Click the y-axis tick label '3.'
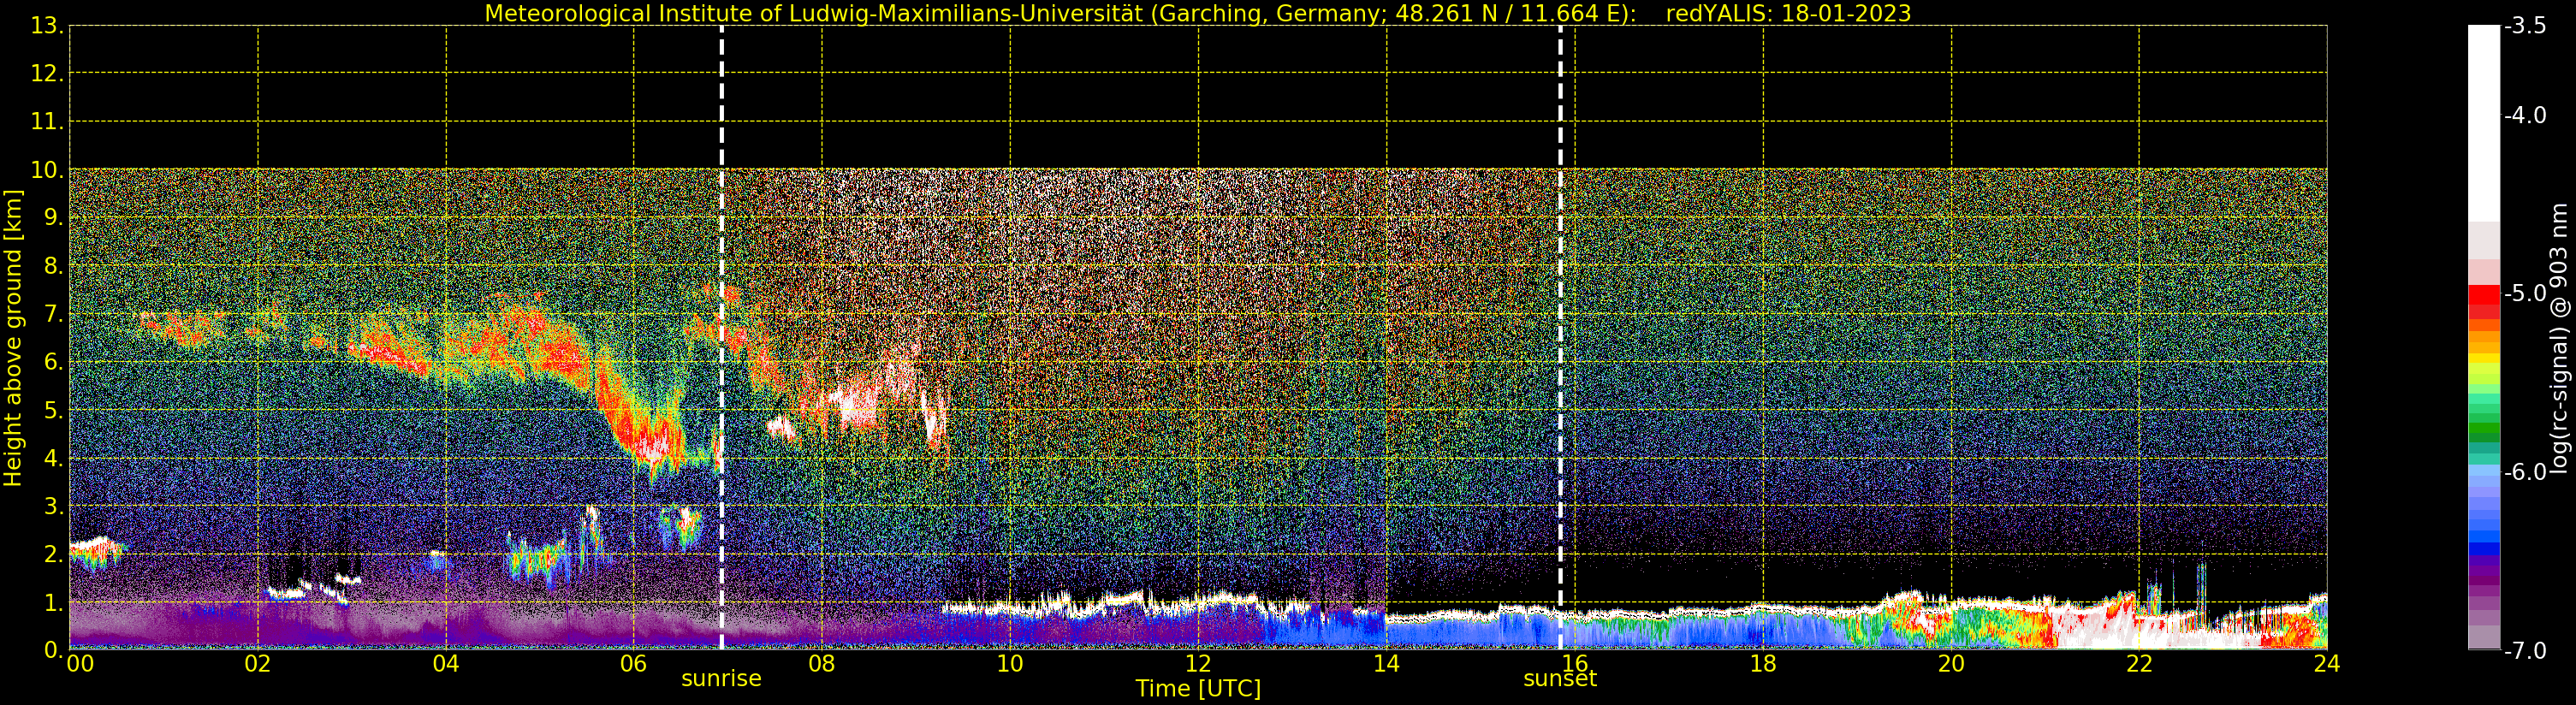 click(54, 506)
